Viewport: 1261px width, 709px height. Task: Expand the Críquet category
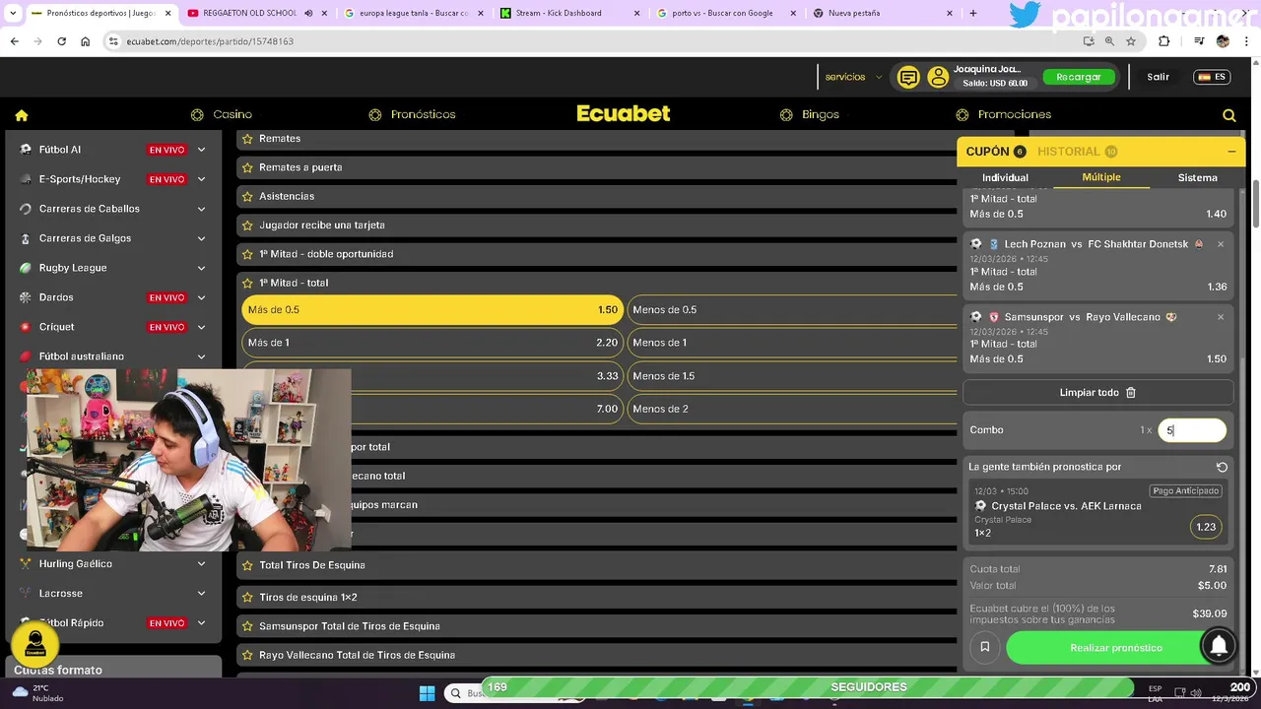pos(201,327)
